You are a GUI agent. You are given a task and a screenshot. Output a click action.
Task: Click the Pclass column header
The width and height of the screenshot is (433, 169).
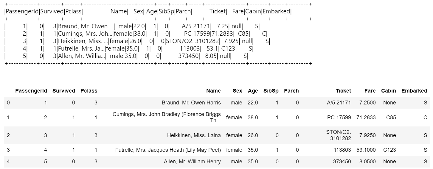coord(89,91)
